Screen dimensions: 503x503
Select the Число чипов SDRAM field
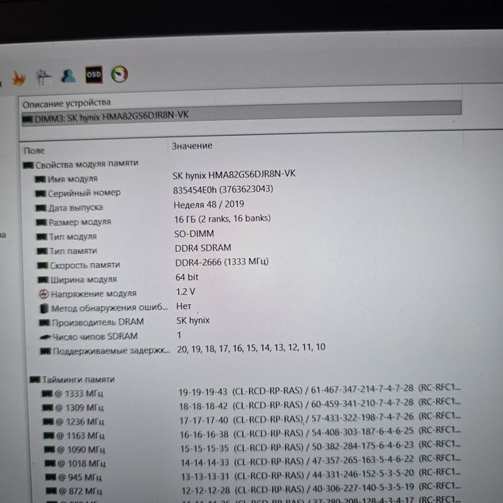[x=89, y=336]
